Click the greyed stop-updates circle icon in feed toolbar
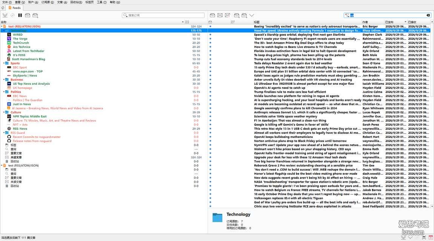434x241 pixels. pos(12,15)
